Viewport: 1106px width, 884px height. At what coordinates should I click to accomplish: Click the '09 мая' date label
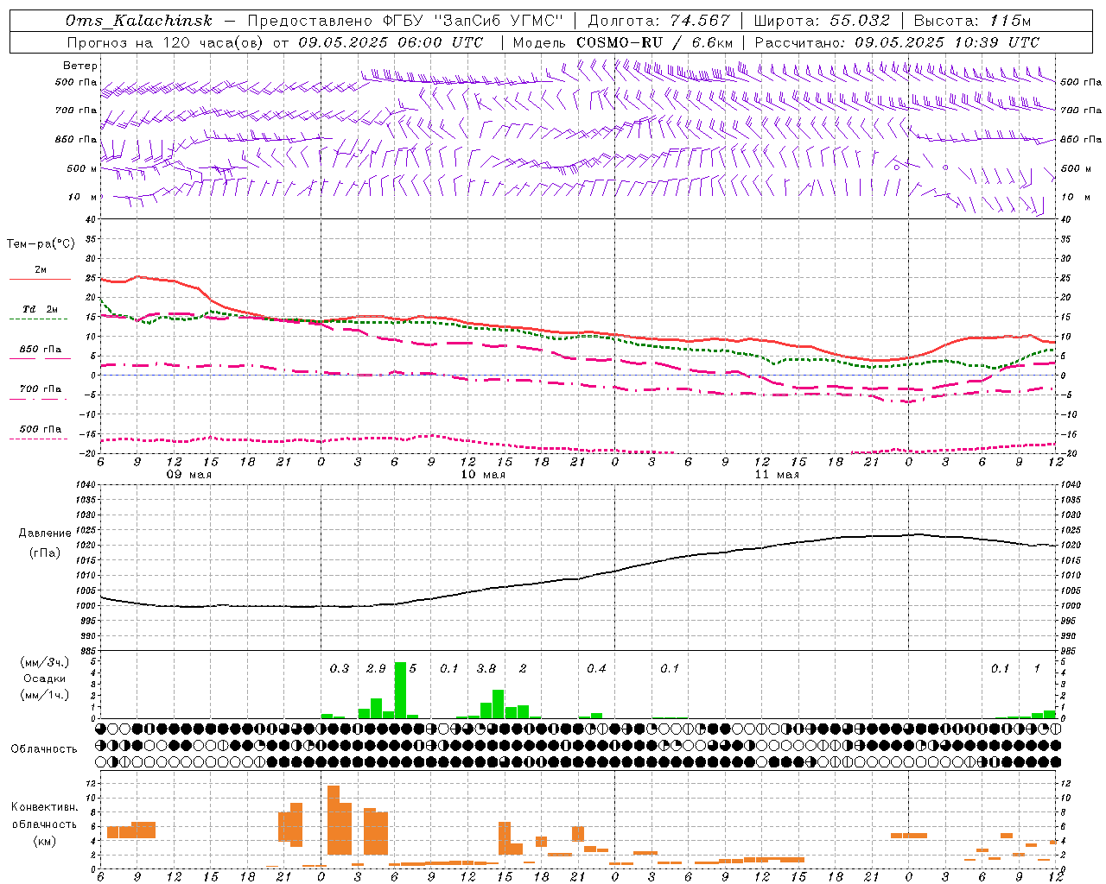[188, 475]
